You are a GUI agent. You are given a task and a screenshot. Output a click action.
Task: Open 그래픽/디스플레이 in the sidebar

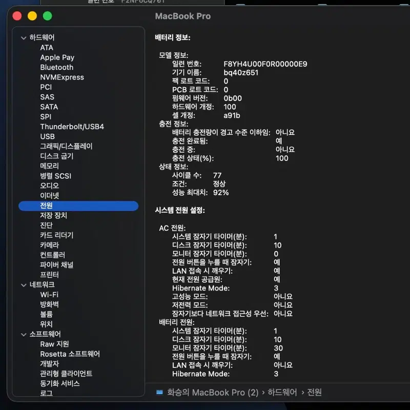[x=67, y=147]
